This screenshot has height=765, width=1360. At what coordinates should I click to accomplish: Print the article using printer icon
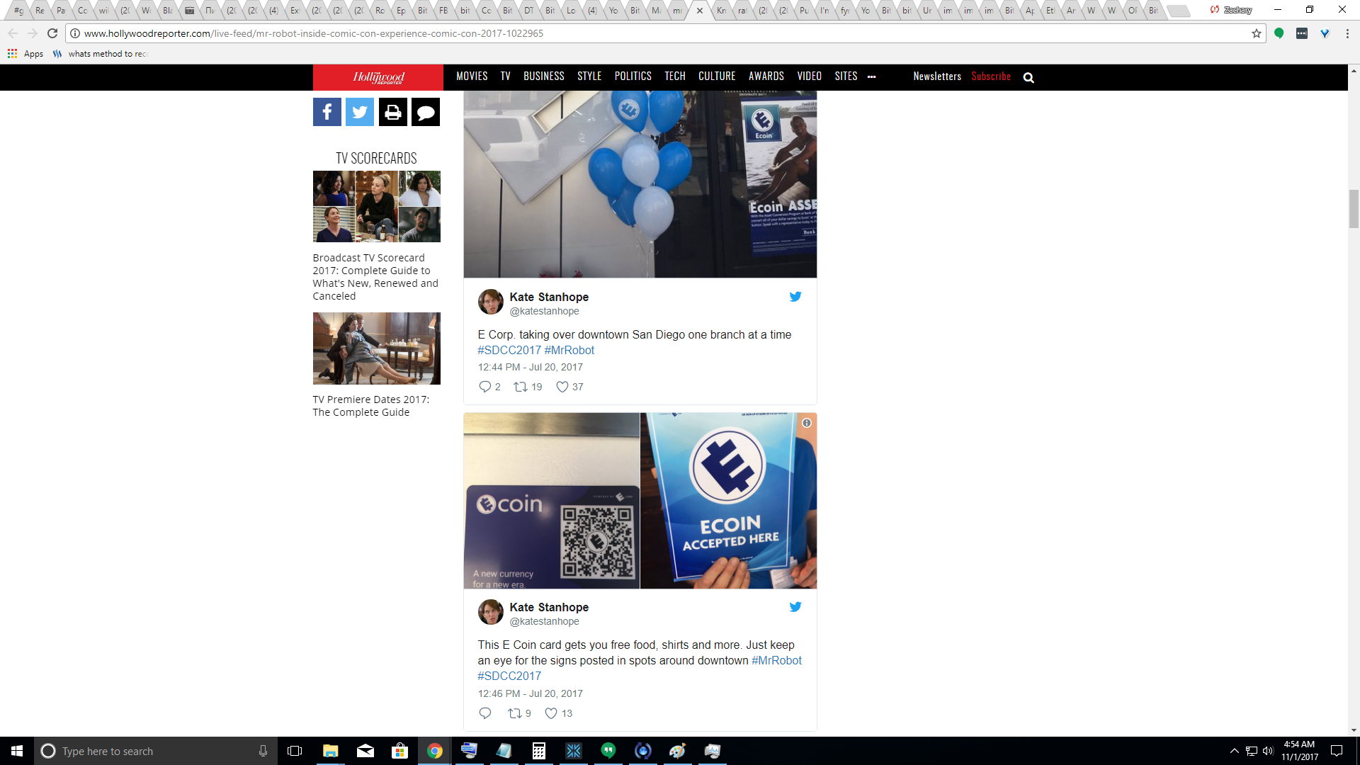pyautogui.click(x=392, y=112)
